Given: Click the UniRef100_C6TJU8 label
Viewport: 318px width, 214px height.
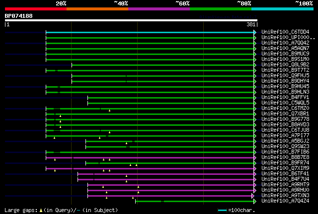Looking at the screenshot, I should coord(285,130).
